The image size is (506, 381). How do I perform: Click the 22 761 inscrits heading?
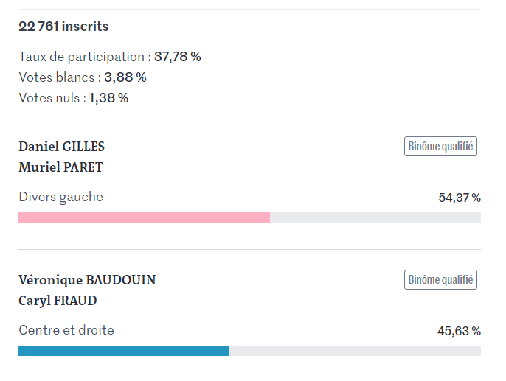click(63, 27)
